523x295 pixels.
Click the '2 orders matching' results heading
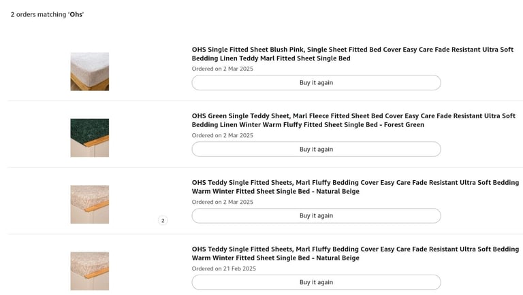47,14
